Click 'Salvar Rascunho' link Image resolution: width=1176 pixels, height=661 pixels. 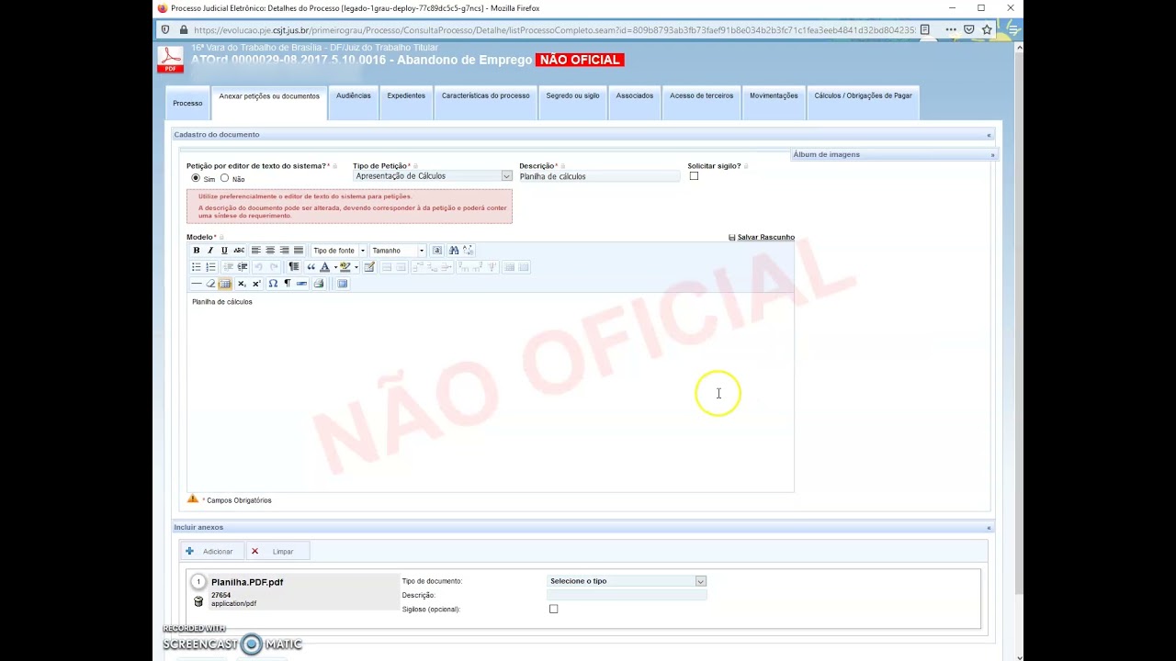[x=762, y=237]
